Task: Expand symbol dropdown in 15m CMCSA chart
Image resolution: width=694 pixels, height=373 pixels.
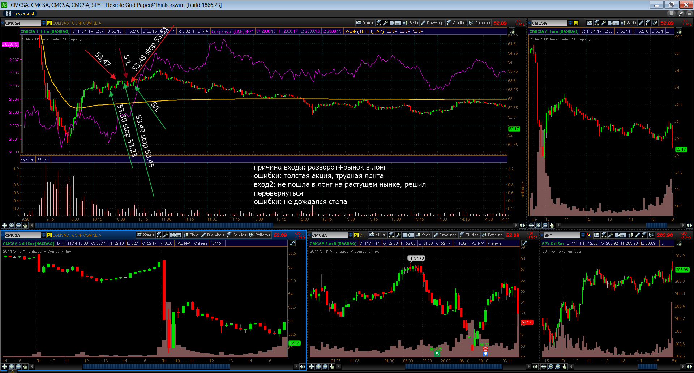Action: (x=43, y=235)
